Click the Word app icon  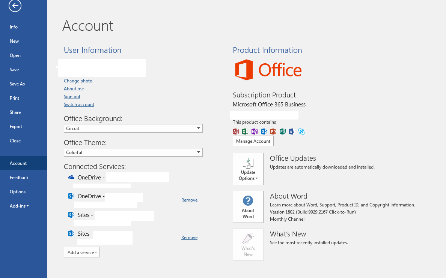pyautogui.click(x=292, y=132)
